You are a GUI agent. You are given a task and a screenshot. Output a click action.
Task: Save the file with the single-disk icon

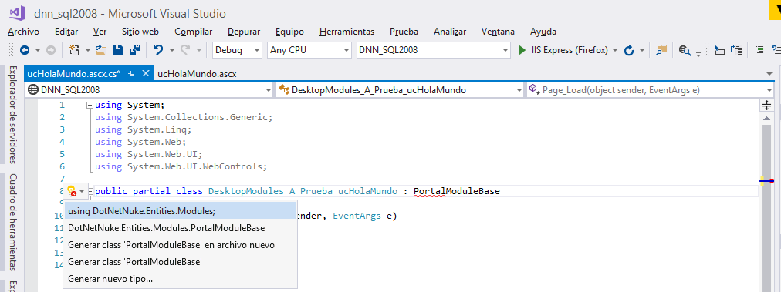118,50
